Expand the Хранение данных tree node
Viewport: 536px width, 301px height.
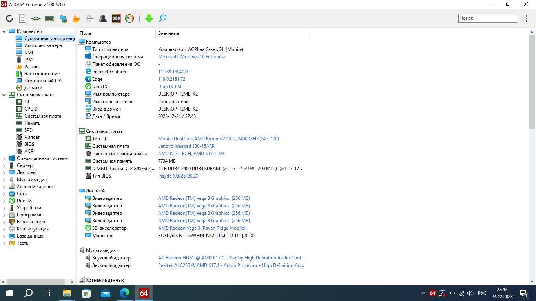click(4, 187)
